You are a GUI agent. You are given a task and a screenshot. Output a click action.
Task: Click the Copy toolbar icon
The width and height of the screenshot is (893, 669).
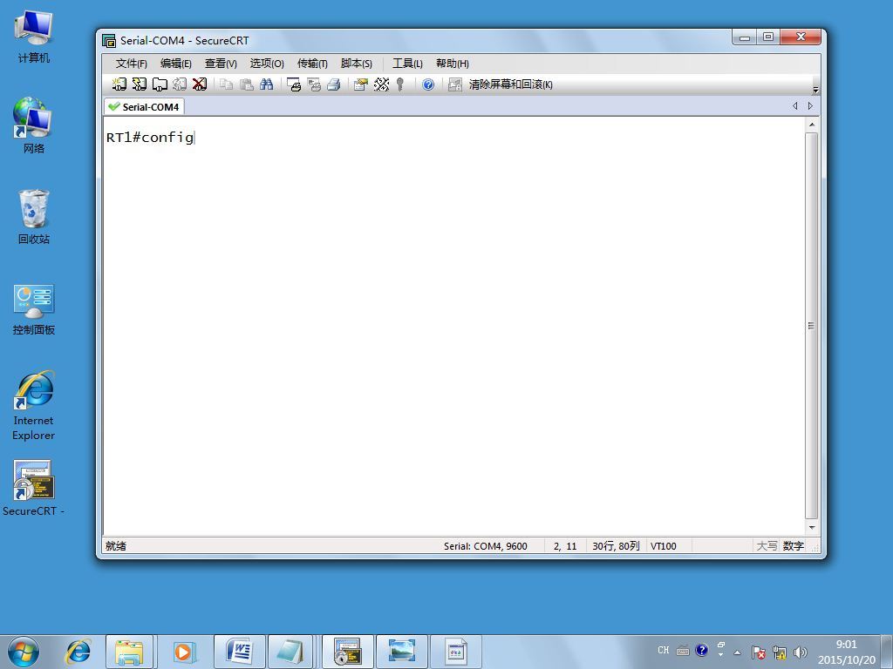pos(226,84)
